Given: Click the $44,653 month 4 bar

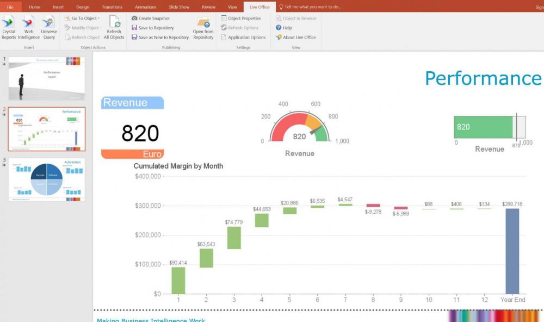Looking at the screenshot, I should coord(262,220).
